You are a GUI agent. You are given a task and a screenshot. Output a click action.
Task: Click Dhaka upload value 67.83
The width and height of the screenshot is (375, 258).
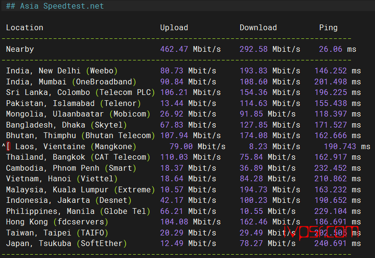click(172, 125)
